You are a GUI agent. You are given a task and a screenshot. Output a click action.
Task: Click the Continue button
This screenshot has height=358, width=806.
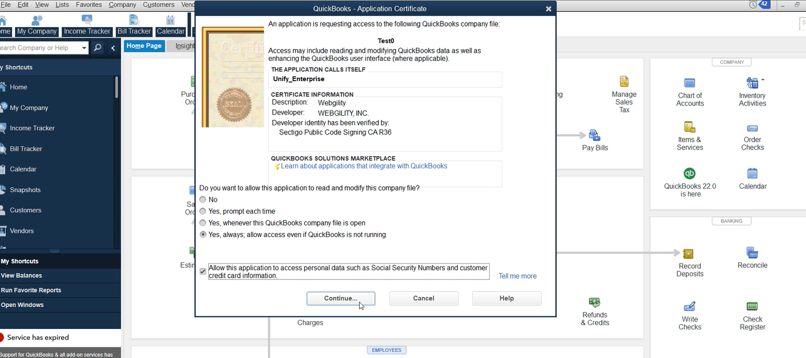(341, 299)
